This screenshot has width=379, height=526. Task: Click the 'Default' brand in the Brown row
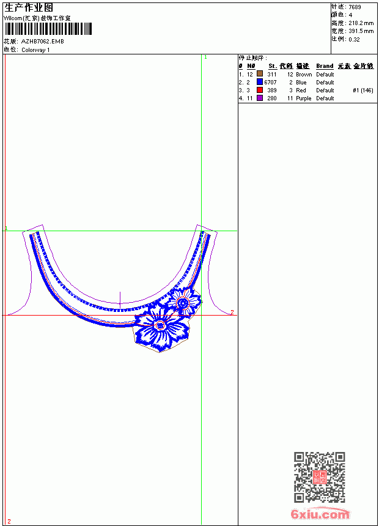325,75
